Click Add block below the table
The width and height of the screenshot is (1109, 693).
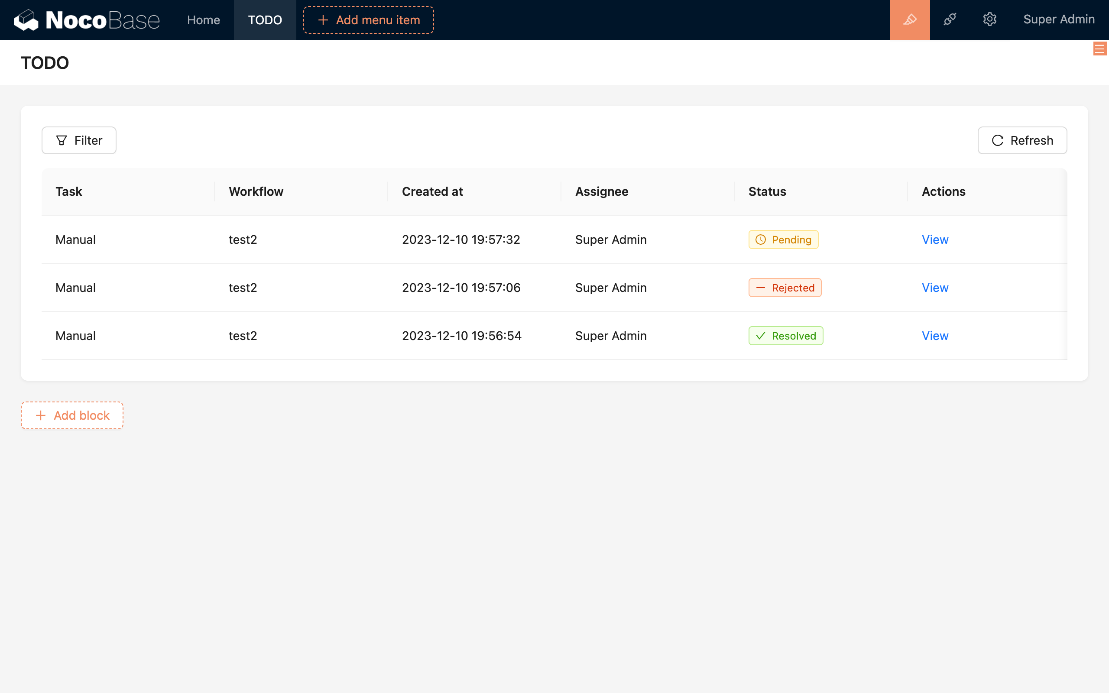(72, 415)
